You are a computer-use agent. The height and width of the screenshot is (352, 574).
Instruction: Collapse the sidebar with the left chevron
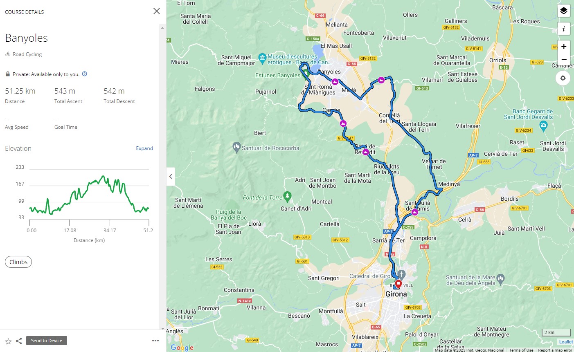click(x=171, y=176)
